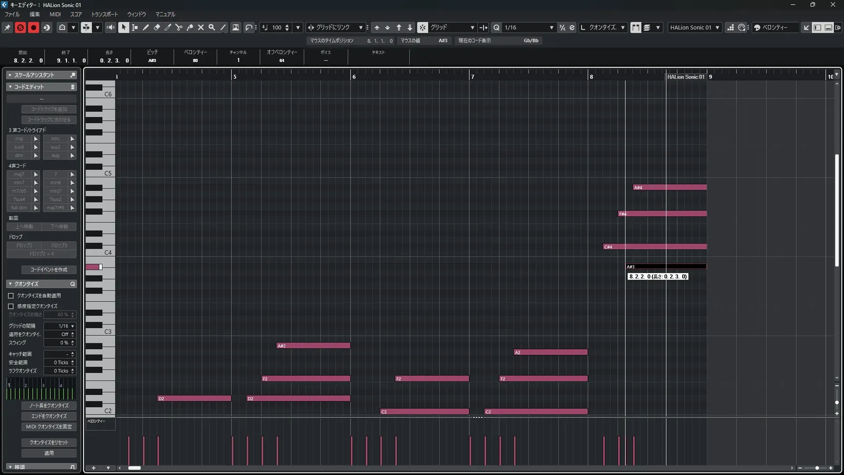Screen dimensions: 844x475
Task: Click the Record in Editor button
Action: click(33, 27)
